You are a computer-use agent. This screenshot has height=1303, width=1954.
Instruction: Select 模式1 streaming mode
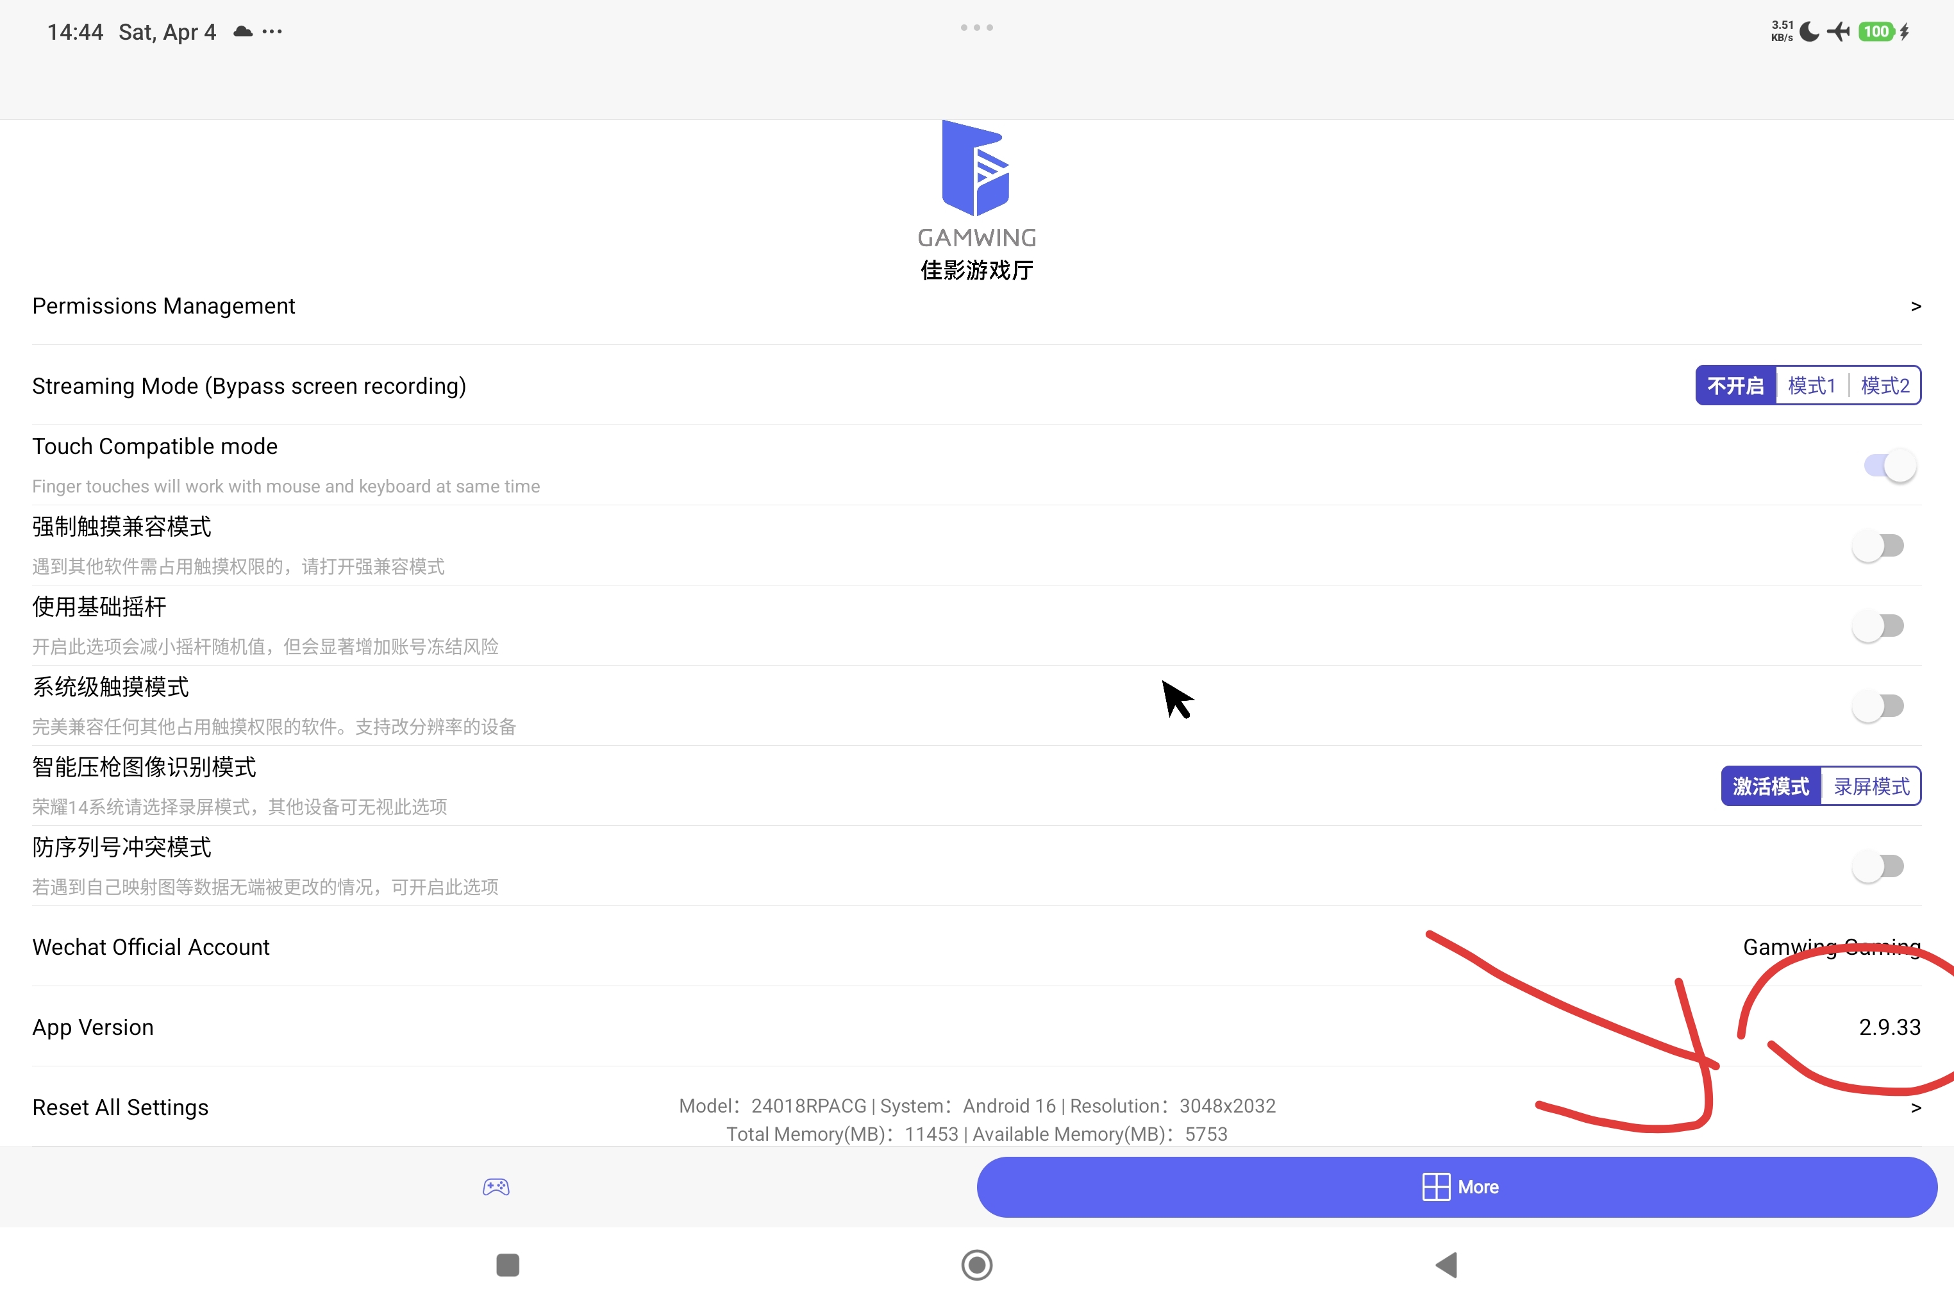coord(1810,385)
